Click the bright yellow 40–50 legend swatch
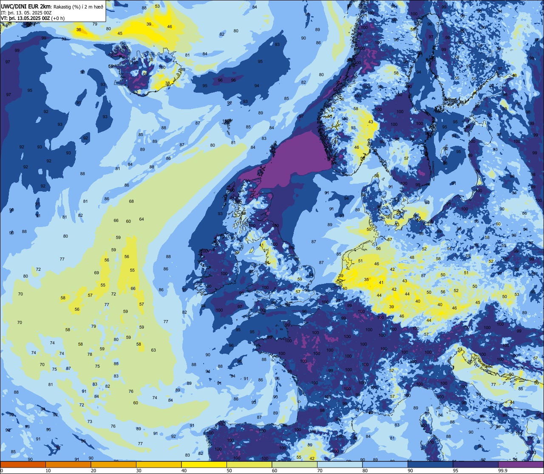Screen dimensions: 544x474 tap(204, 464)
